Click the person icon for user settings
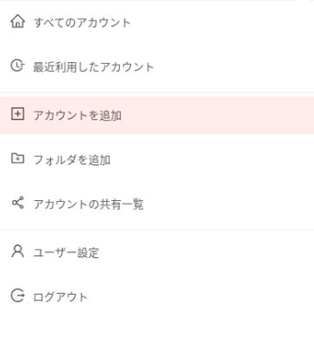The image size is (314, 345). (x=17, y=251)
